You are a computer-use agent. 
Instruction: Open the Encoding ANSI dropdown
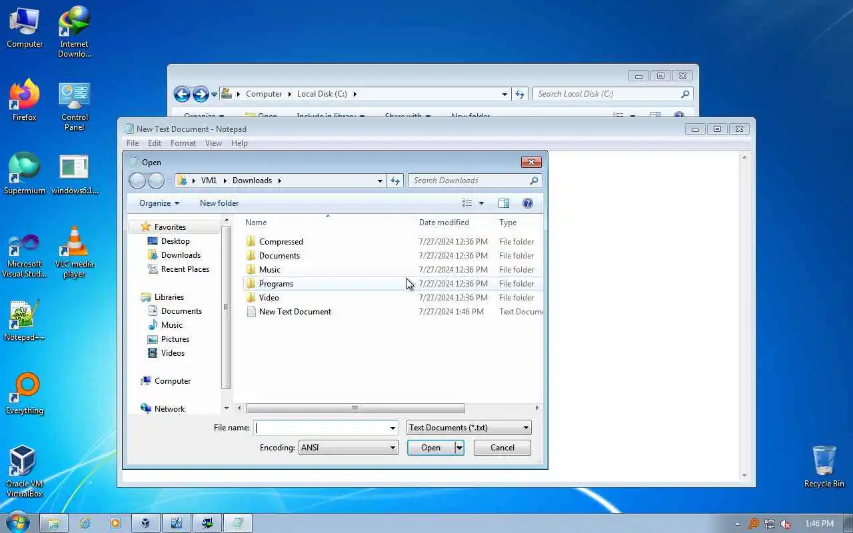(349, 448)
